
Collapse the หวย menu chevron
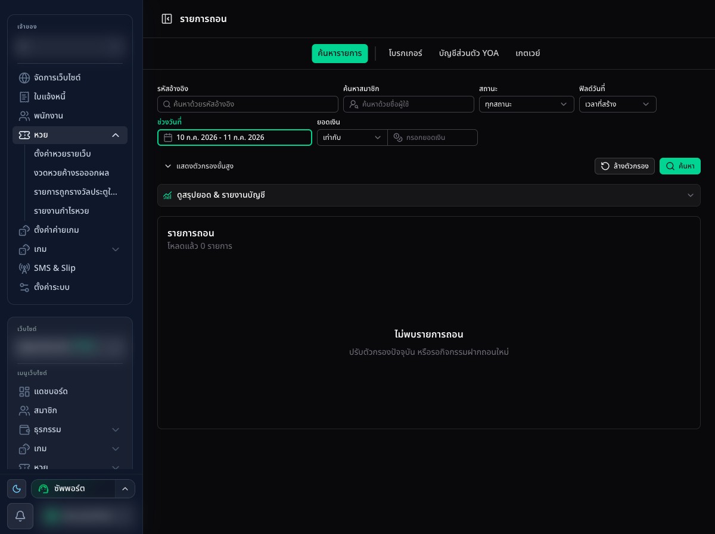tap(116, 136)
